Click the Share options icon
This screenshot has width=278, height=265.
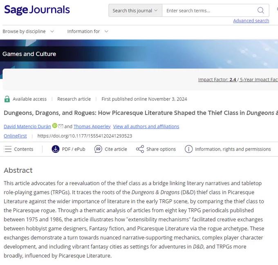(x=140, y=149)
